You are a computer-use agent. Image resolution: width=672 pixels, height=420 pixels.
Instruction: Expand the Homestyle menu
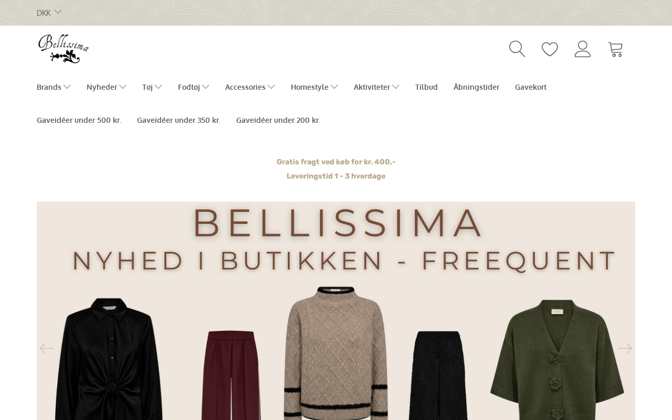pos(314,87)
